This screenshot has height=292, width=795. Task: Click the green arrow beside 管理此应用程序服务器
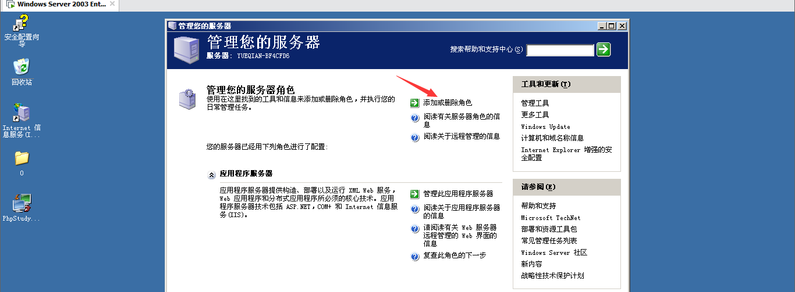414,194
